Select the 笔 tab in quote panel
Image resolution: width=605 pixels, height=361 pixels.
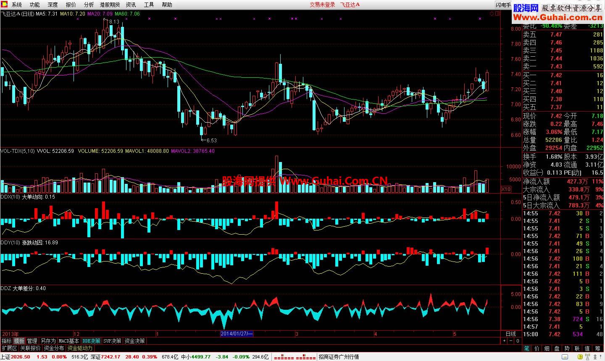[526, 348]
